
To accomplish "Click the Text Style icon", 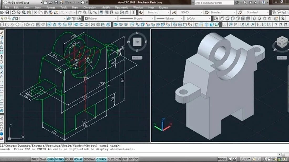I will pos(141,13).
